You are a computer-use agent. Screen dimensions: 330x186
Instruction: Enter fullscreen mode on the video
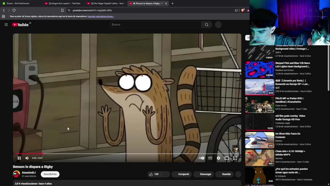point(235,158)
